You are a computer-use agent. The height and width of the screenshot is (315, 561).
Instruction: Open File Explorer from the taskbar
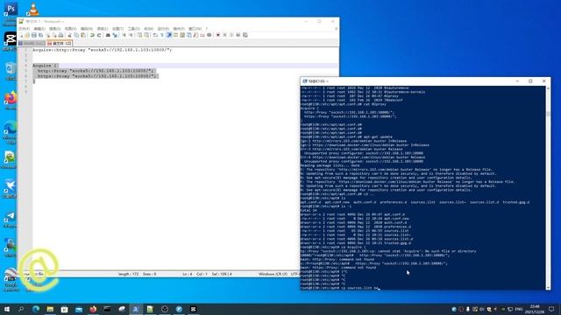50,309
